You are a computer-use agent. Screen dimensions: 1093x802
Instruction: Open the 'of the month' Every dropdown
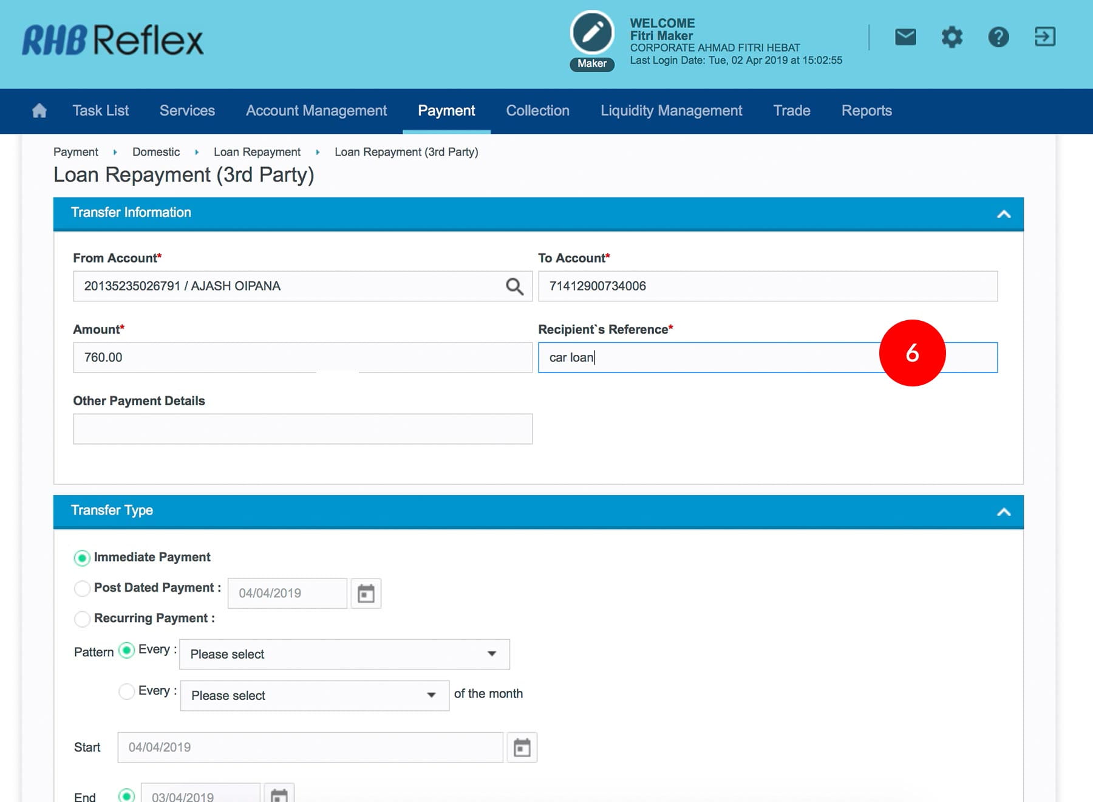point(315,696)
